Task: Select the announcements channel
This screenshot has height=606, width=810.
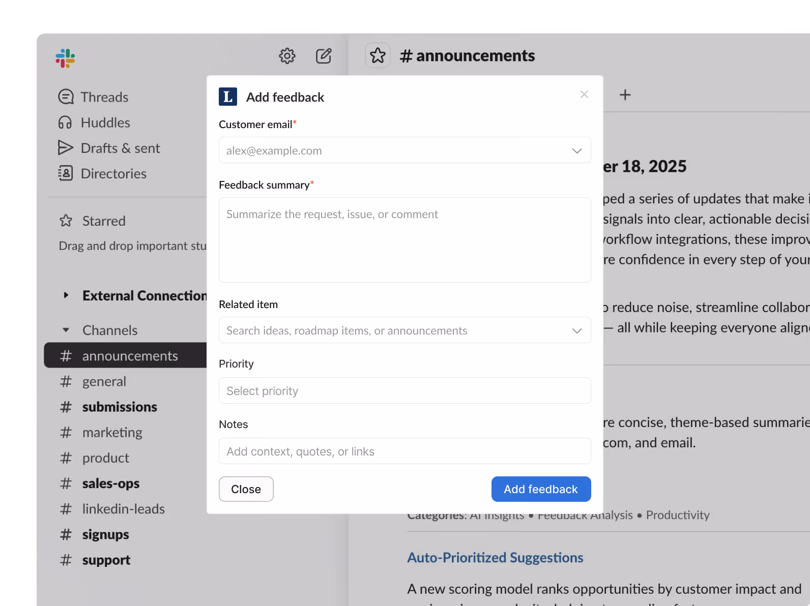Action: point(126,355)
